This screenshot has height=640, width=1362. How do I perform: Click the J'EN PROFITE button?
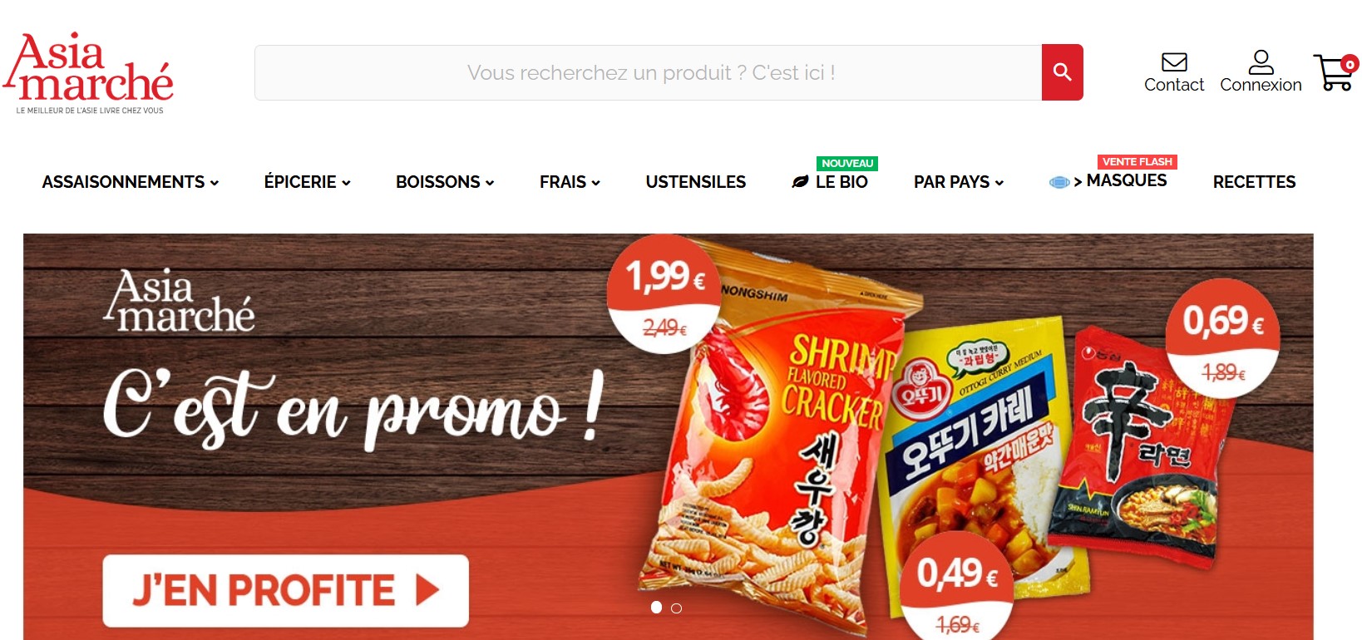[285, 591]
